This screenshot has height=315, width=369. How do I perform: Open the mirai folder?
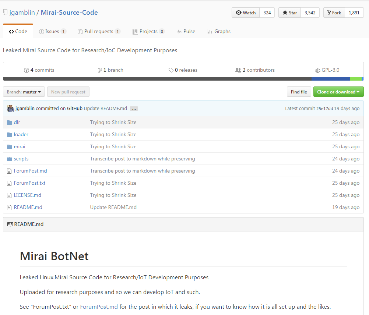[20, 147]
